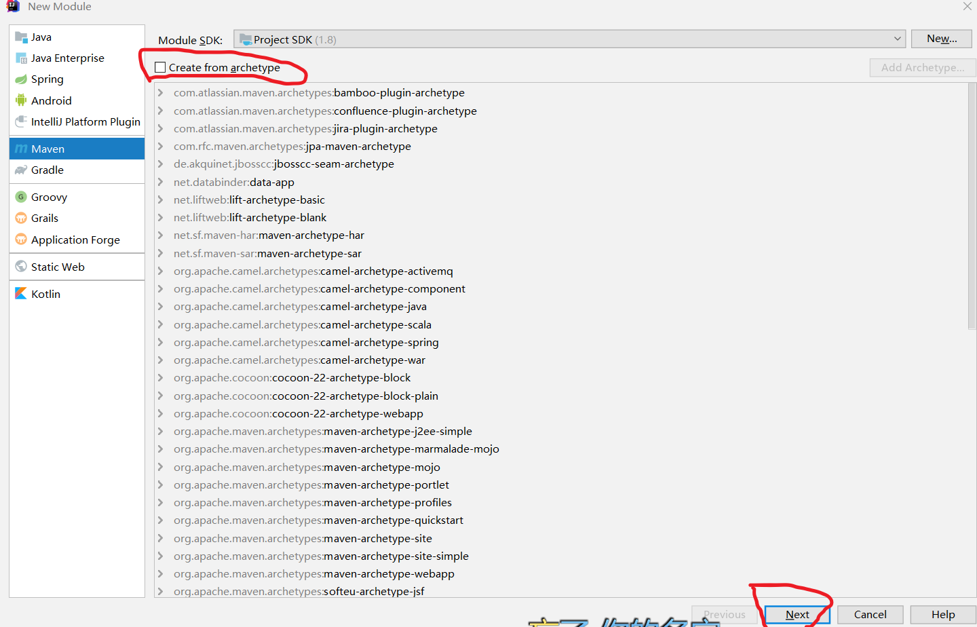
Task: Open the Module SDK dropdown
Action: coord(897,39)
